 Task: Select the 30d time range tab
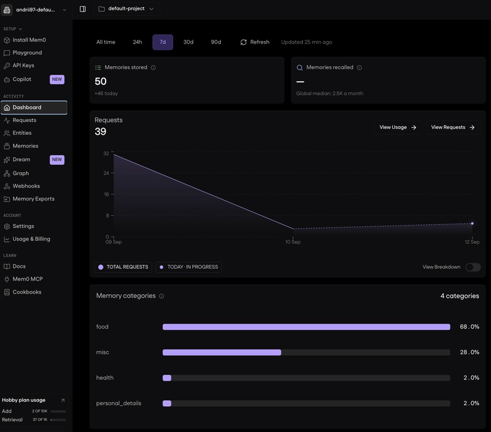tap(188, 42)
